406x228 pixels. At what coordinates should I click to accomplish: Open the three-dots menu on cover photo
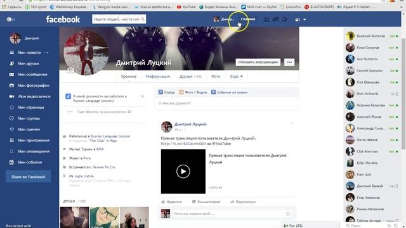click(289, 62)
